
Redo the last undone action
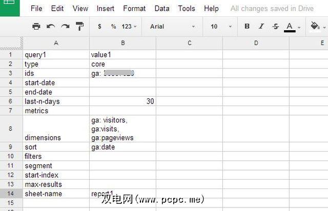pos(65,26)
